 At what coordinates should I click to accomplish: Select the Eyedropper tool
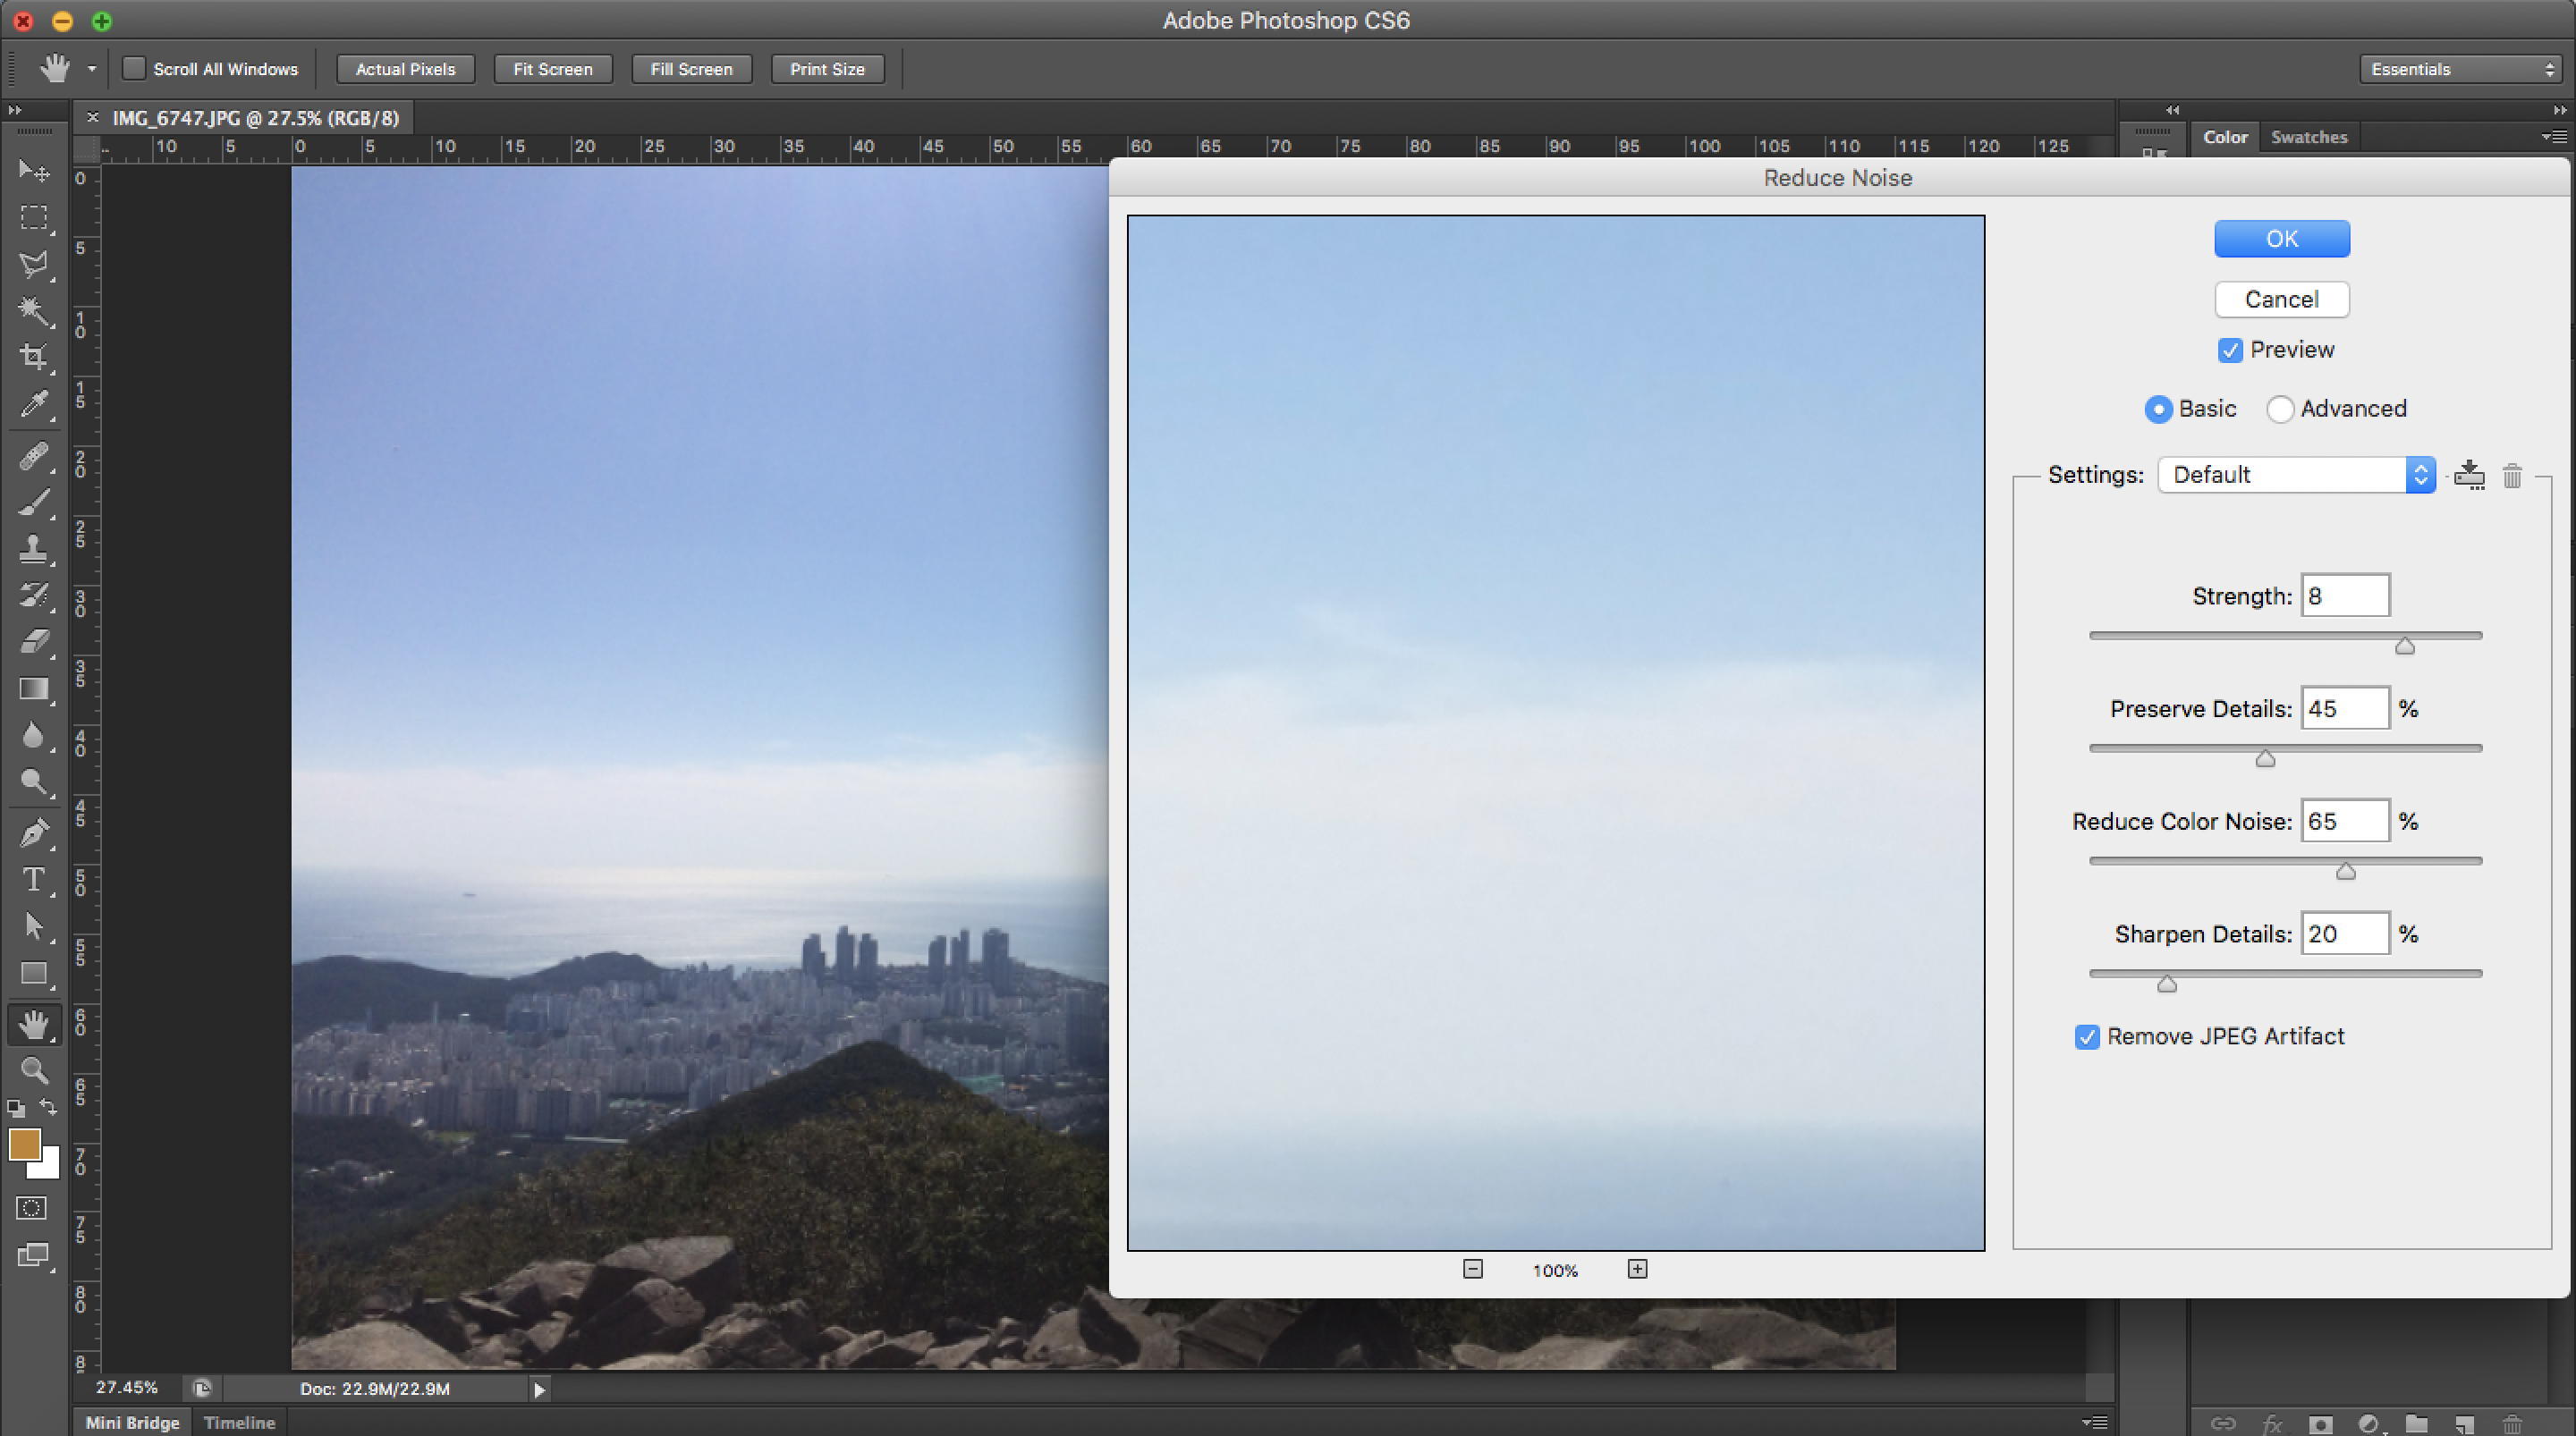(34, 404)
